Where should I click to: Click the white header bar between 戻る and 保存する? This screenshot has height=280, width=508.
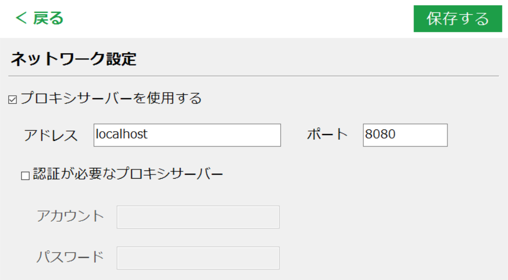pyautogui.click(x=238, y=18)
